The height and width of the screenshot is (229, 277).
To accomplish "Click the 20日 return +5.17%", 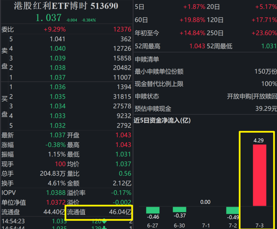I will (266, 7).
